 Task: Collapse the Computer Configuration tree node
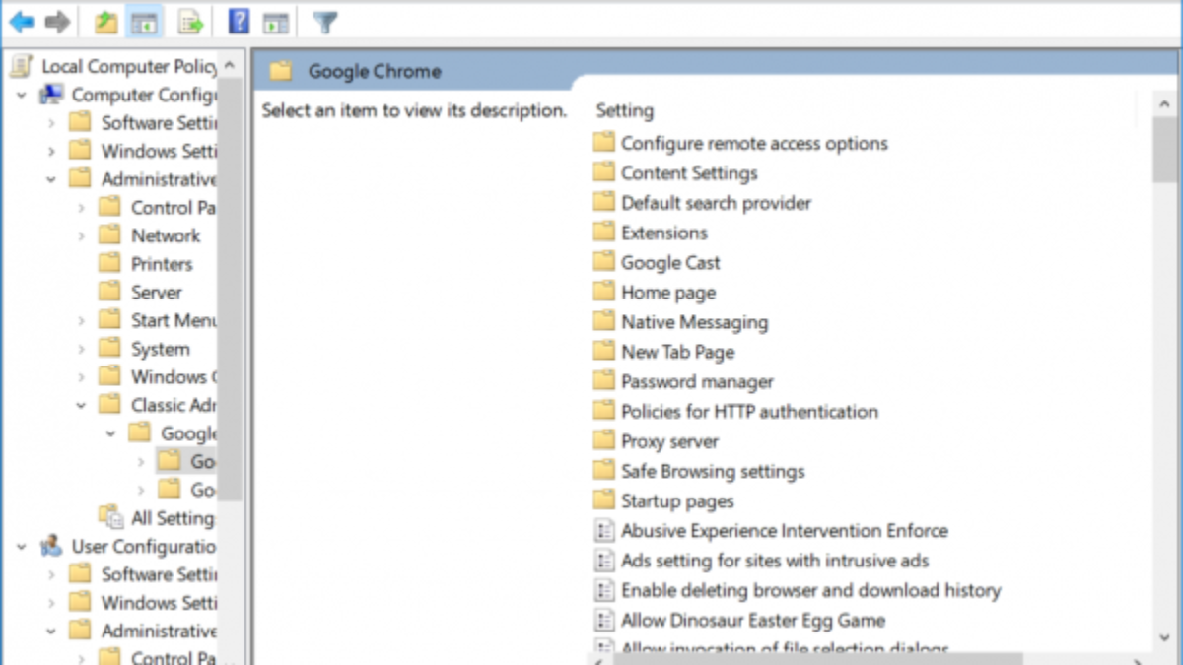coord(22,96)
